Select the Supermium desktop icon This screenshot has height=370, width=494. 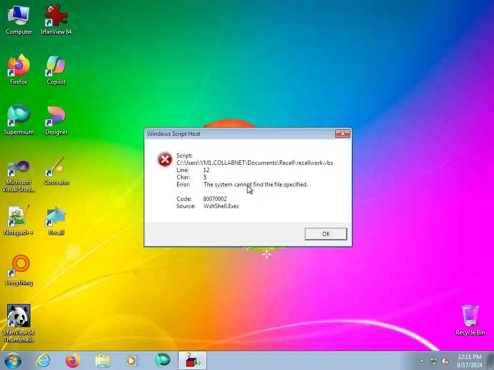click(x=19, y=119)
